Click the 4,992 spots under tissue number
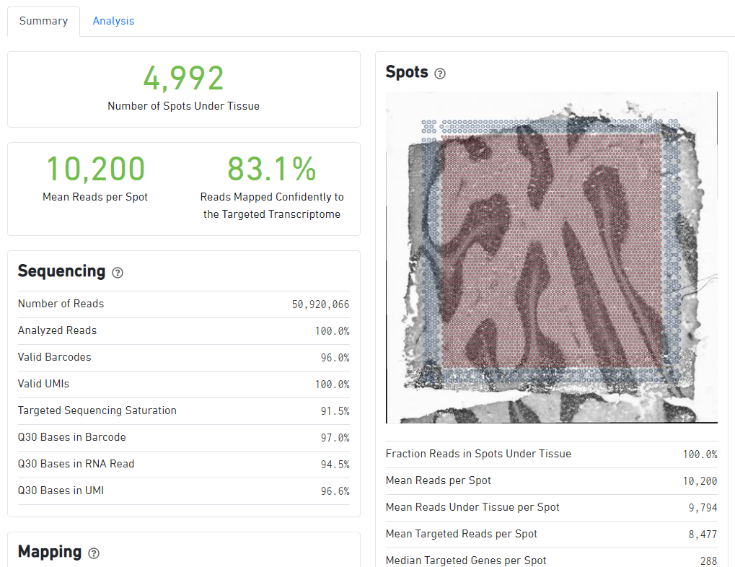735x567 pixels. [183, 78]
